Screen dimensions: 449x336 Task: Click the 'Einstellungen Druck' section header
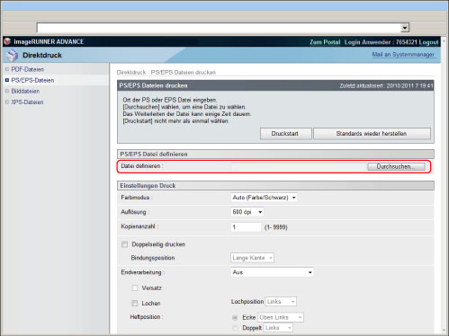click(275, 186)
